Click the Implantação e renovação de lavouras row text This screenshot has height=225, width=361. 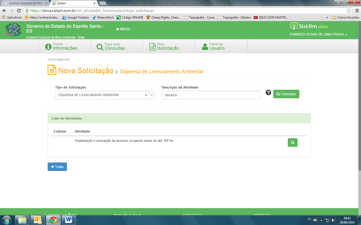click(x=124, y=141)
